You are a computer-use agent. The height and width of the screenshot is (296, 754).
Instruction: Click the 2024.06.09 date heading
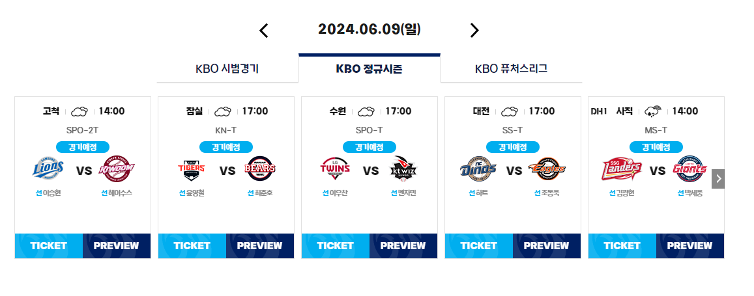(370, 29)
